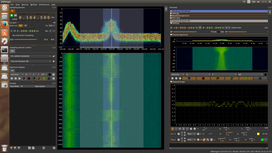
Task: Click the yellow trace color swatch
Action: point(259,134)
